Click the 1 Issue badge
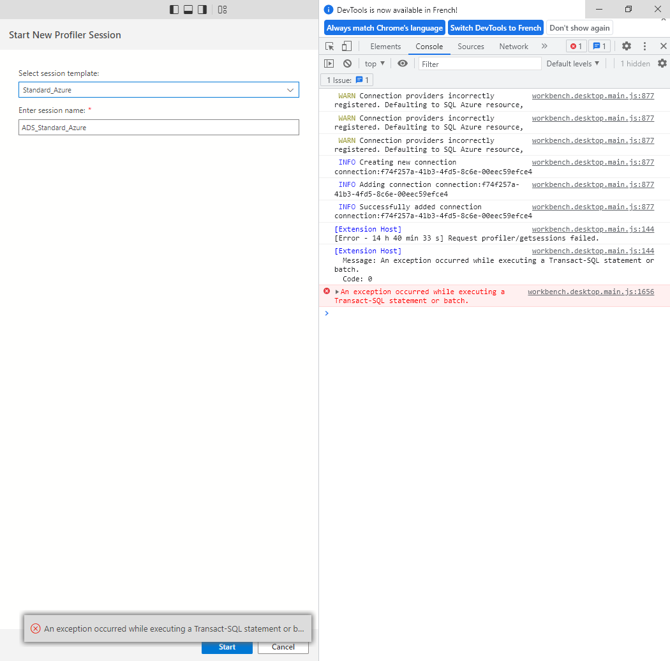The width and height of the screenshot is (670, 661). (x=346, y=80)
